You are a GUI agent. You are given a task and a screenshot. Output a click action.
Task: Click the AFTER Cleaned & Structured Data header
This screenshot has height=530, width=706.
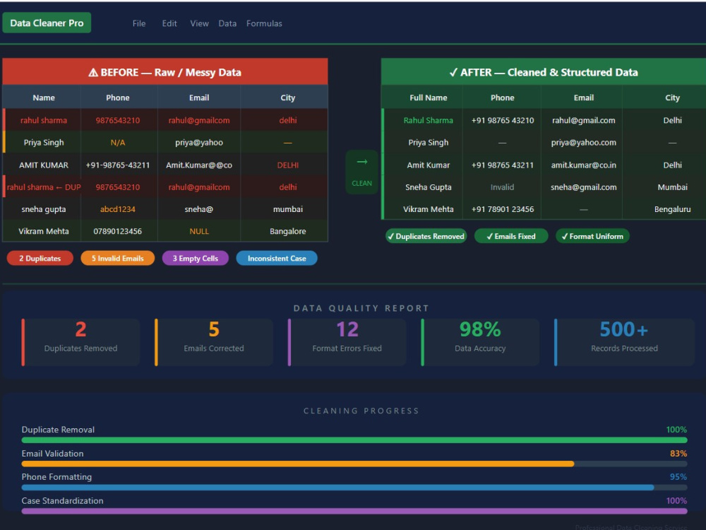point(544,72)
